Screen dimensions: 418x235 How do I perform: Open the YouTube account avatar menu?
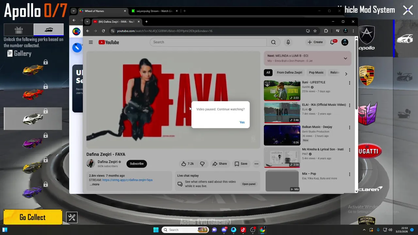[345, 42]
